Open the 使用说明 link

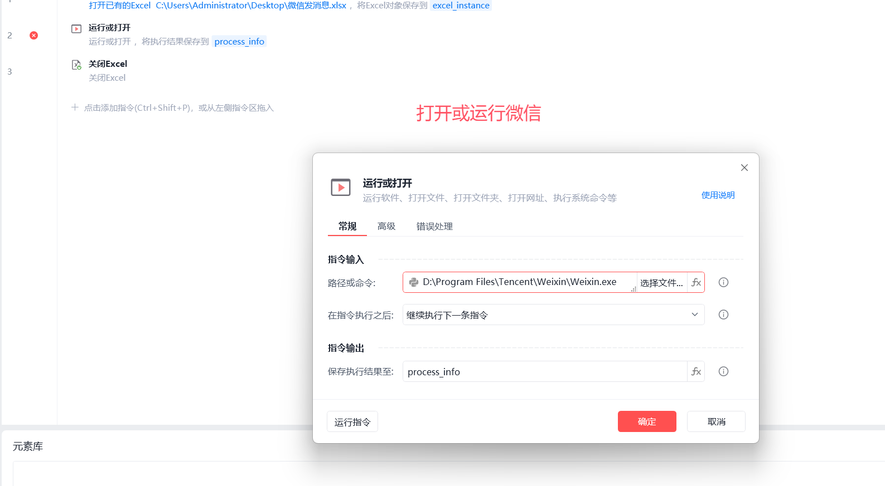pyautogui.click(x=718, y=195)
